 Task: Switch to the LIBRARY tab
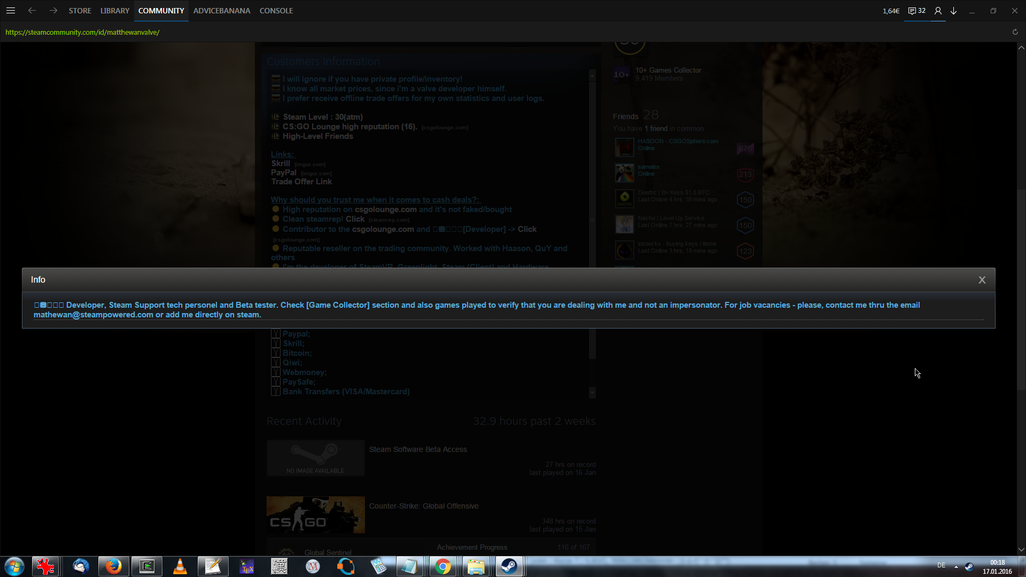(114, 11)
